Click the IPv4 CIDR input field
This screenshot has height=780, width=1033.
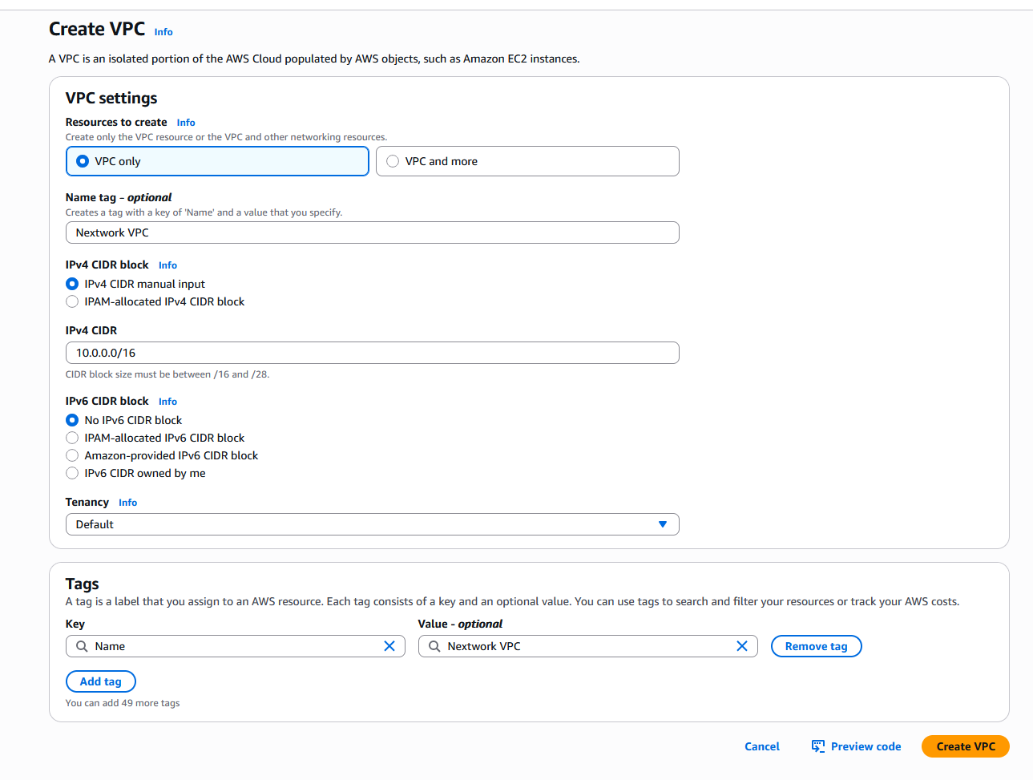[x=372, y=353]
